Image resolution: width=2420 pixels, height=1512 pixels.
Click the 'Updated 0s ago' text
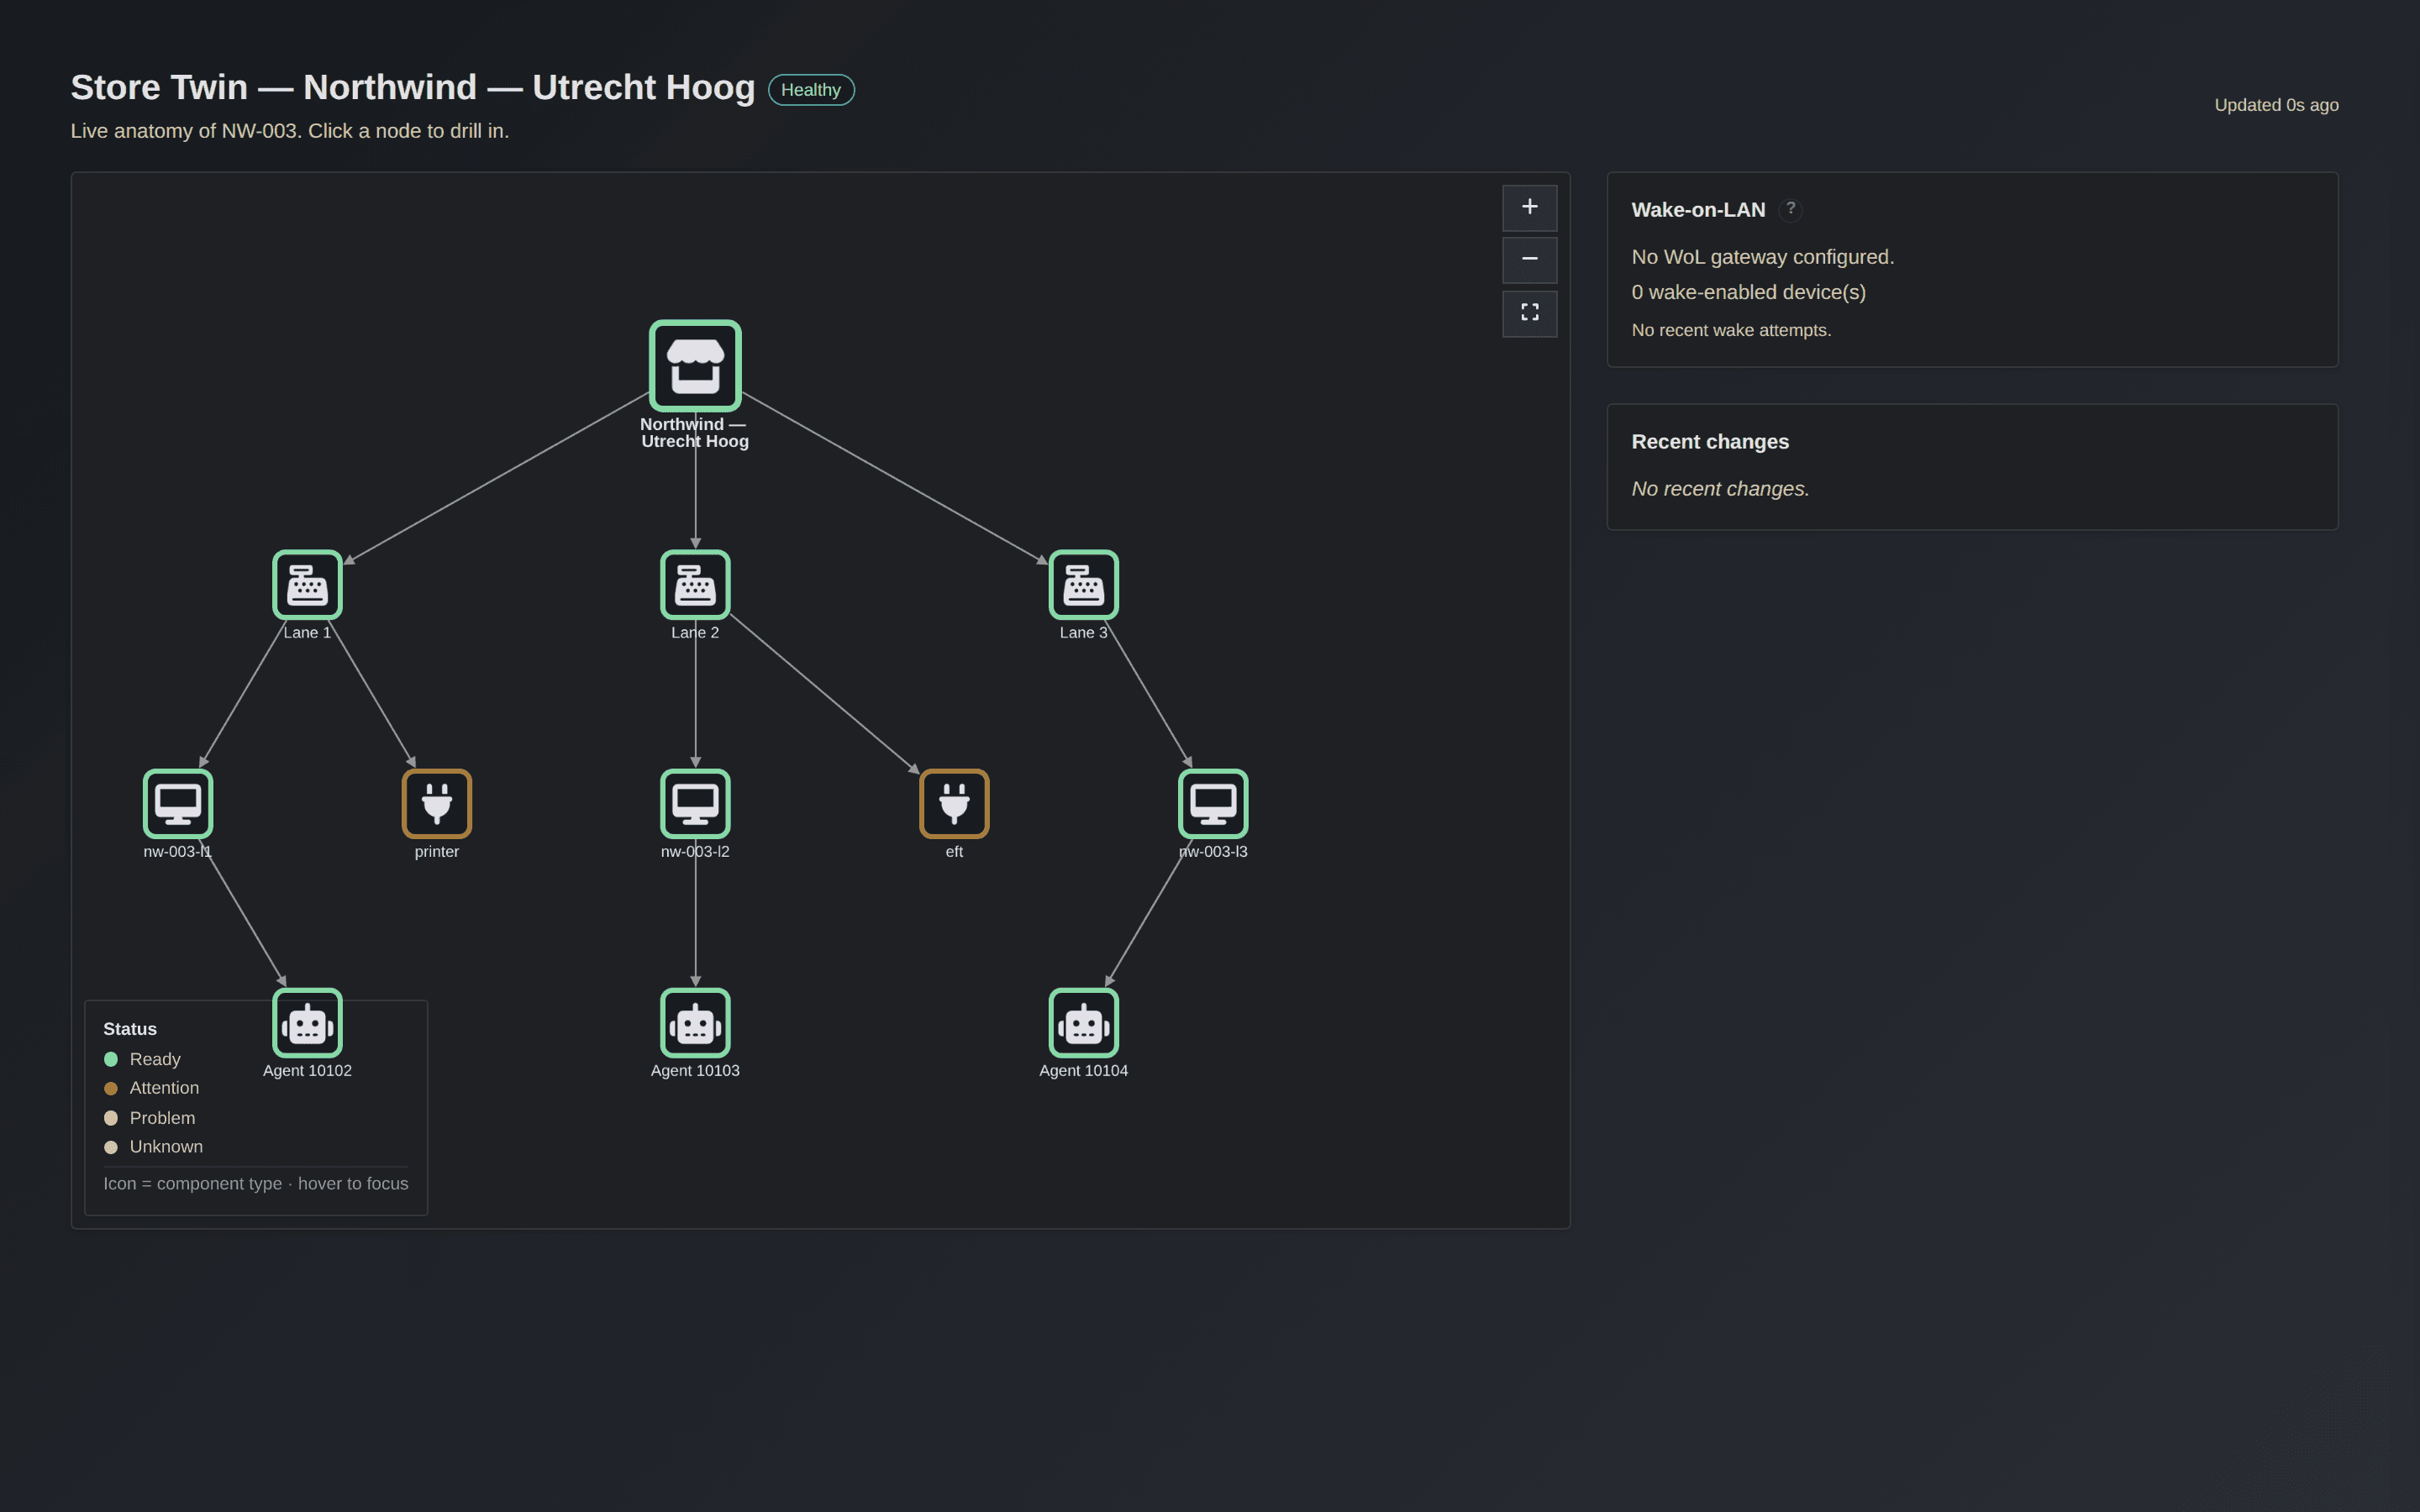2276,105
